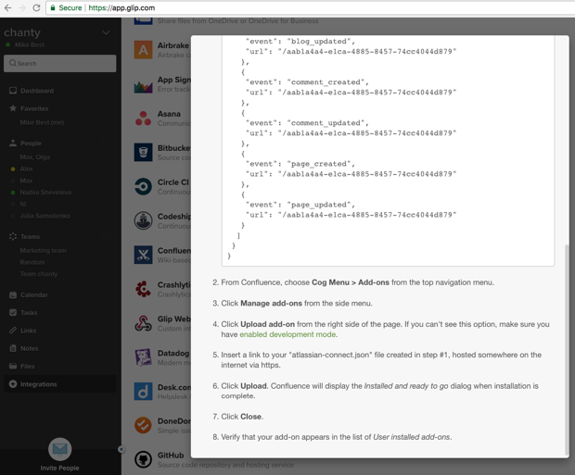
Task: Open the Team chanty channel
Action: pos(39,274)
